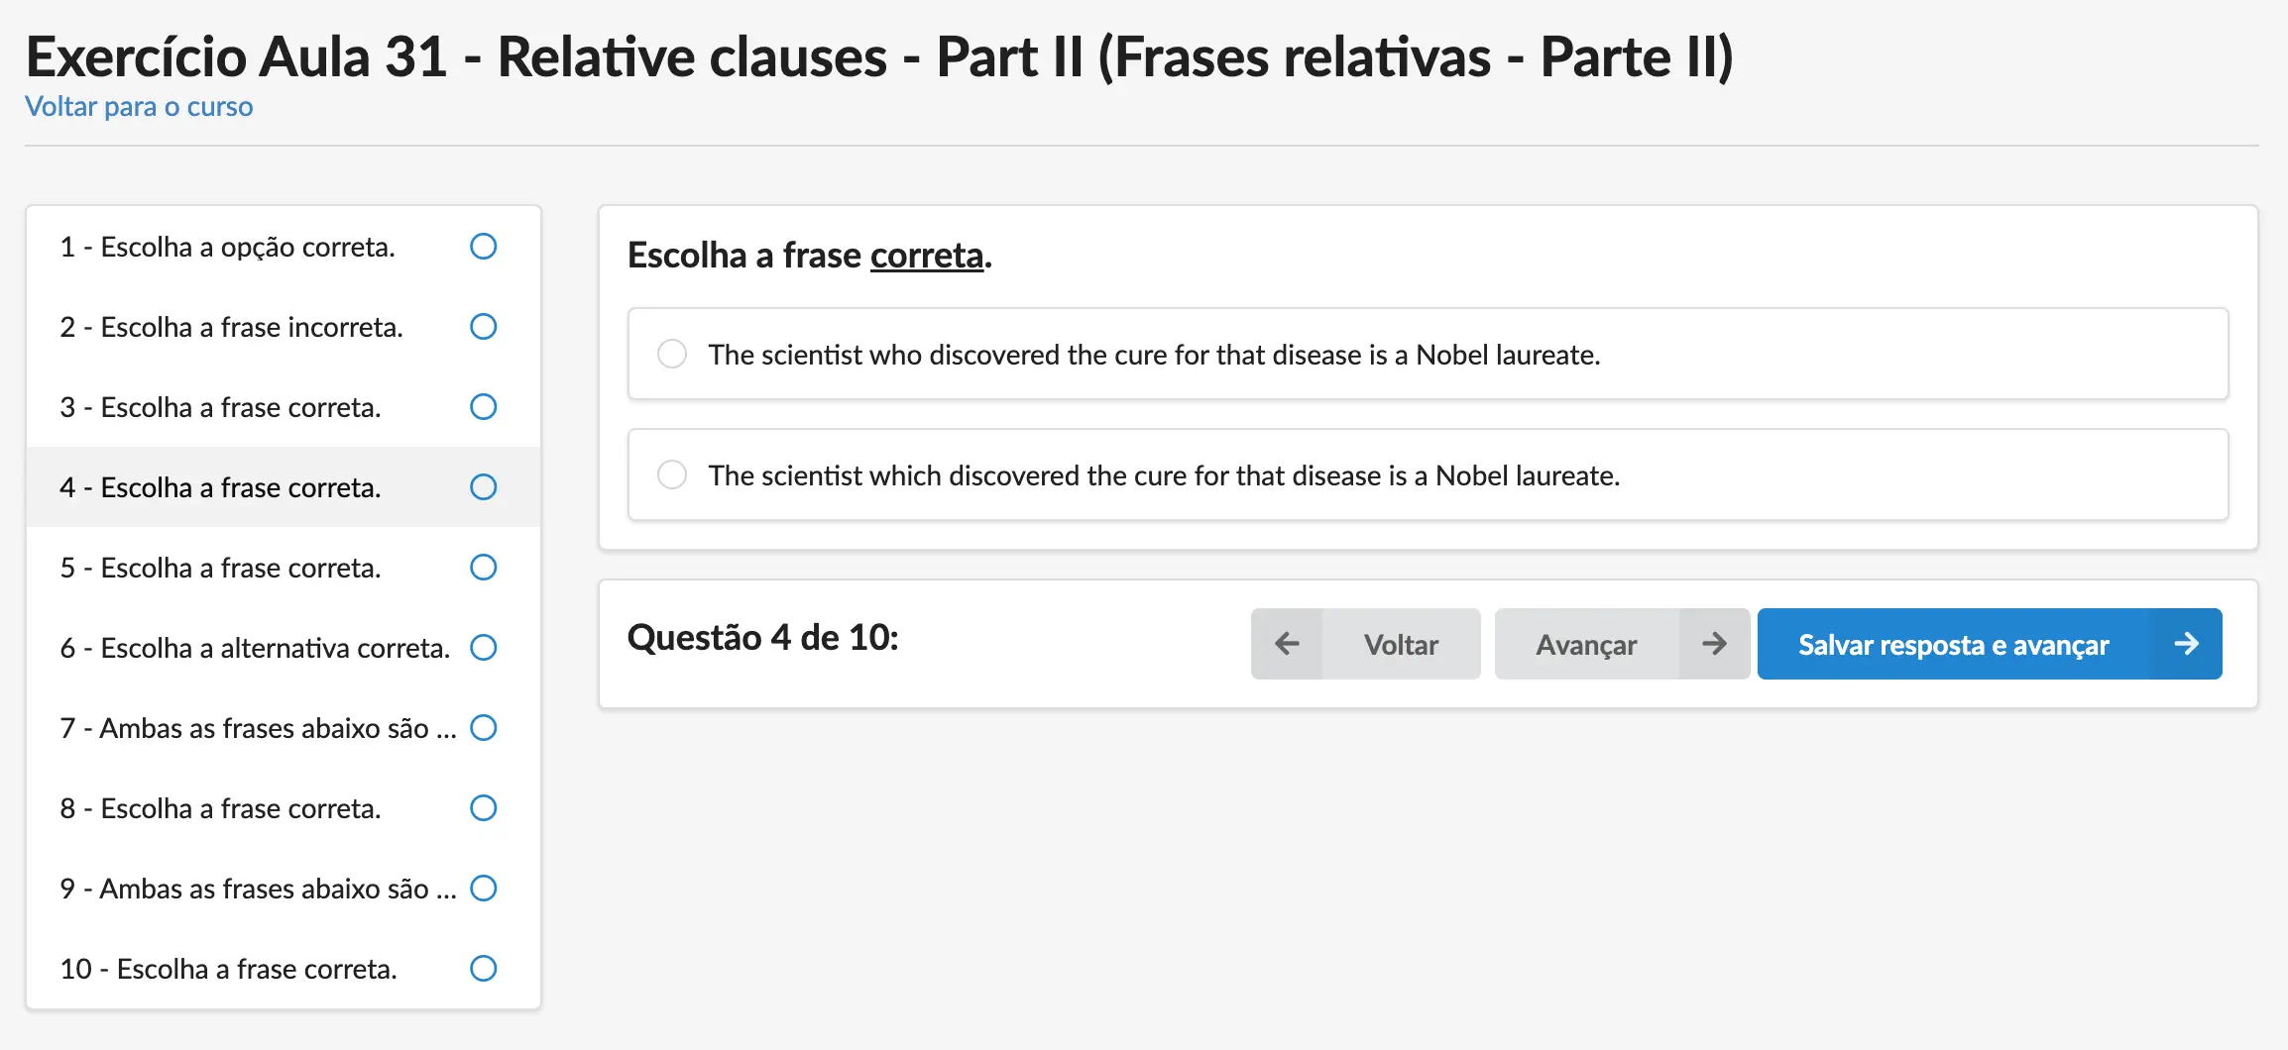Click the right arrow icon beside Avançar
The height and width of the screenshot is (1050, 2288).
[x=1714, y=644]
